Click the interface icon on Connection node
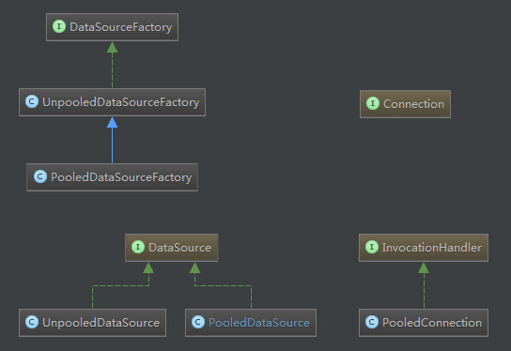This screenshot has width=511, height=351. [373, 103]
